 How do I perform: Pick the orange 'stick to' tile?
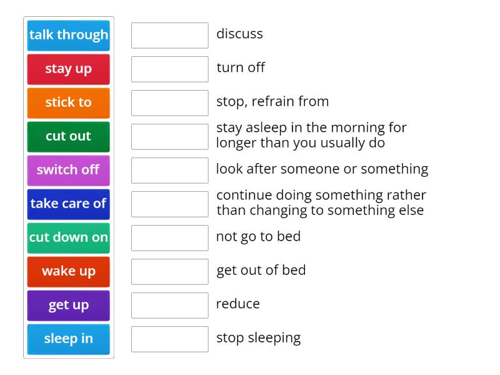pyautogui.click(x=69, y=102)
